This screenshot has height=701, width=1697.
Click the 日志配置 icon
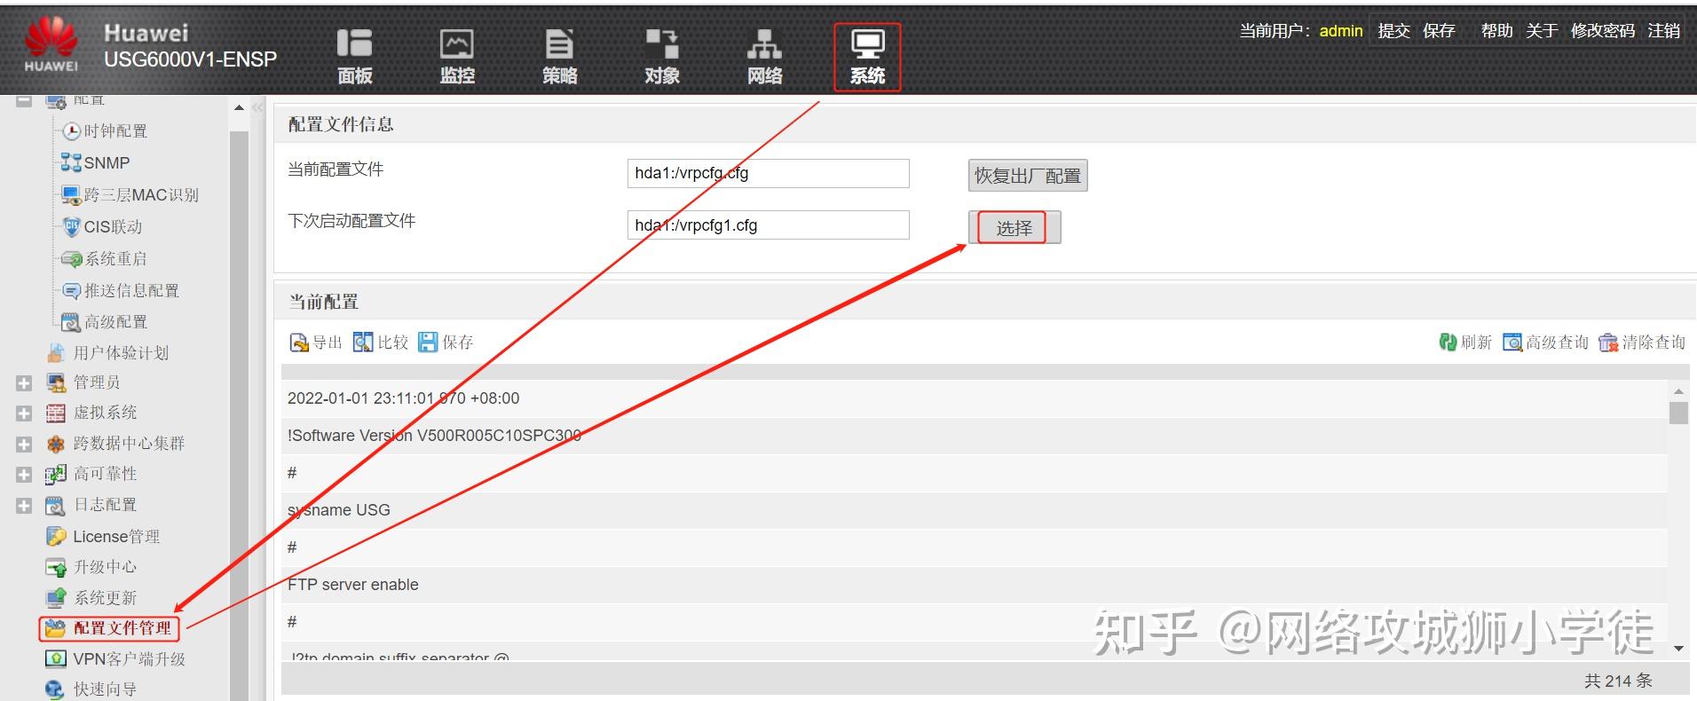56,506
